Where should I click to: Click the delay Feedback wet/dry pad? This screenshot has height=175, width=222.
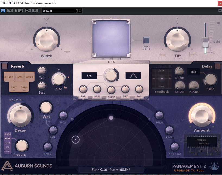(162, 79)
